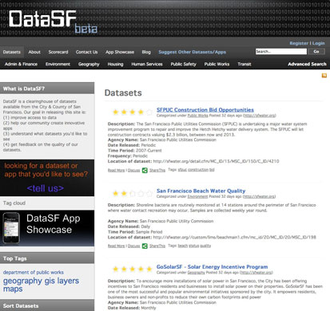Click Public Works category under SFPUC dataset
Image resolution: width=330 pixels, height=311 pixels.
pos(198,116)
